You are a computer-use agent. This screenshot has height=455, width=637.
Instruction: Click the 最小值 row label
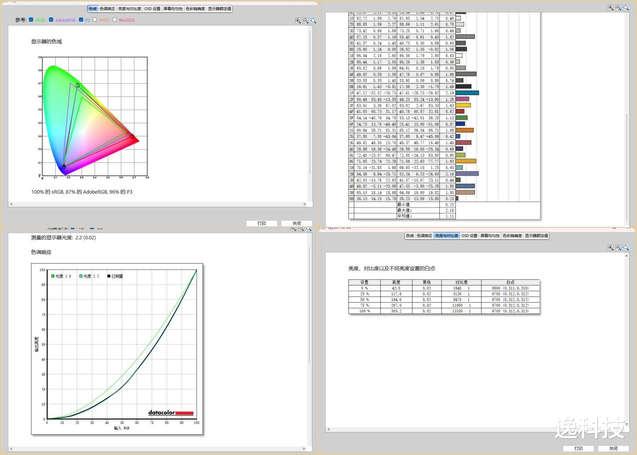tap(403, 204)
